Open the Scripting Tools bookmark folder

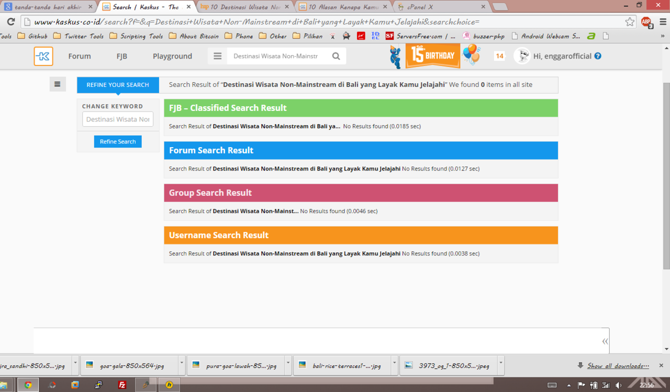click(136, 36)
